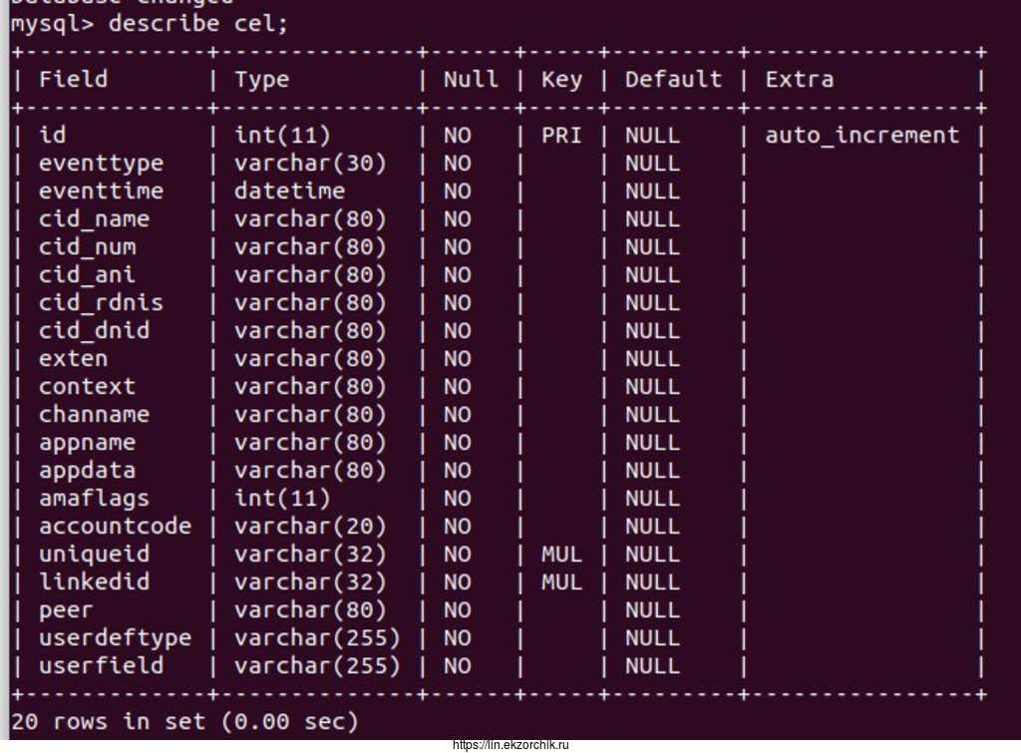Click the 'Type' column header
This screenshot has width=1021, height=753.
click(x=261, y=80)
